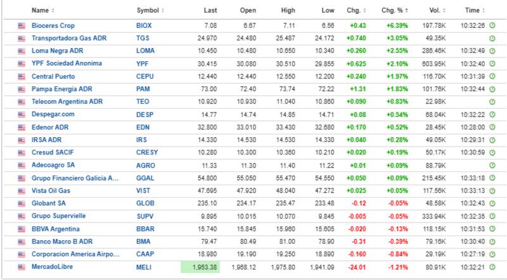Click the flag icon next to YPF Sociedad Anonima
Viewport: 507px width, 280px height.
pos(21,64)
